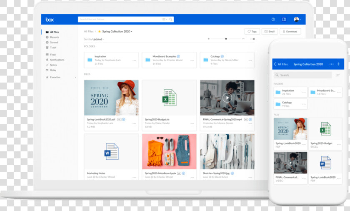The width and height of the screenshot is (350, 211).
Task: Open the Catalogs folder on the phone
Action: pyautogui.click(x=291, y=104)
